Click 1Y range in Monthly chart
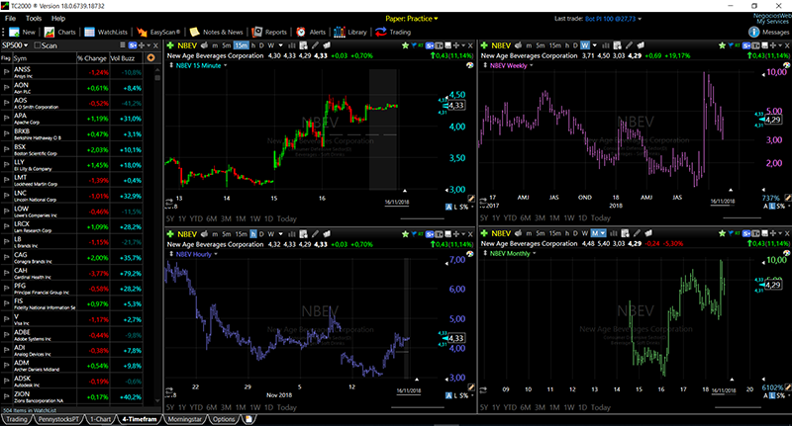Image resolution: width=792 pixels, height=426 pixels. pyautogui.click(x=496, y=407)
